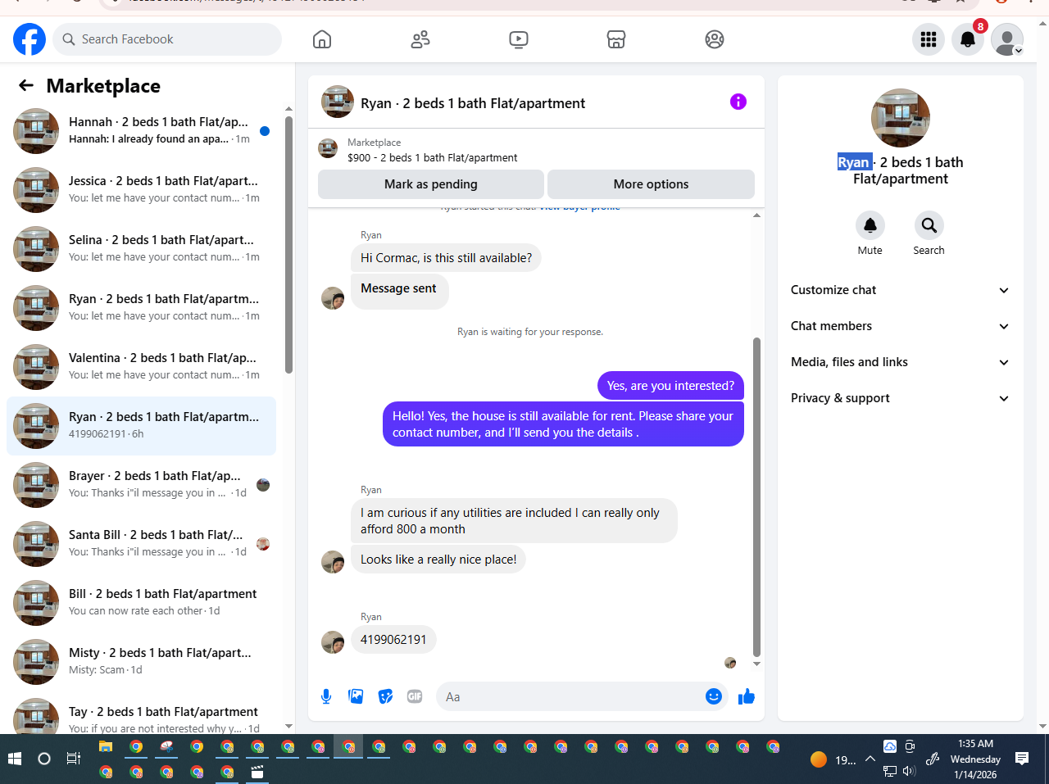Open Ryan chat header title

coord(473,103)
